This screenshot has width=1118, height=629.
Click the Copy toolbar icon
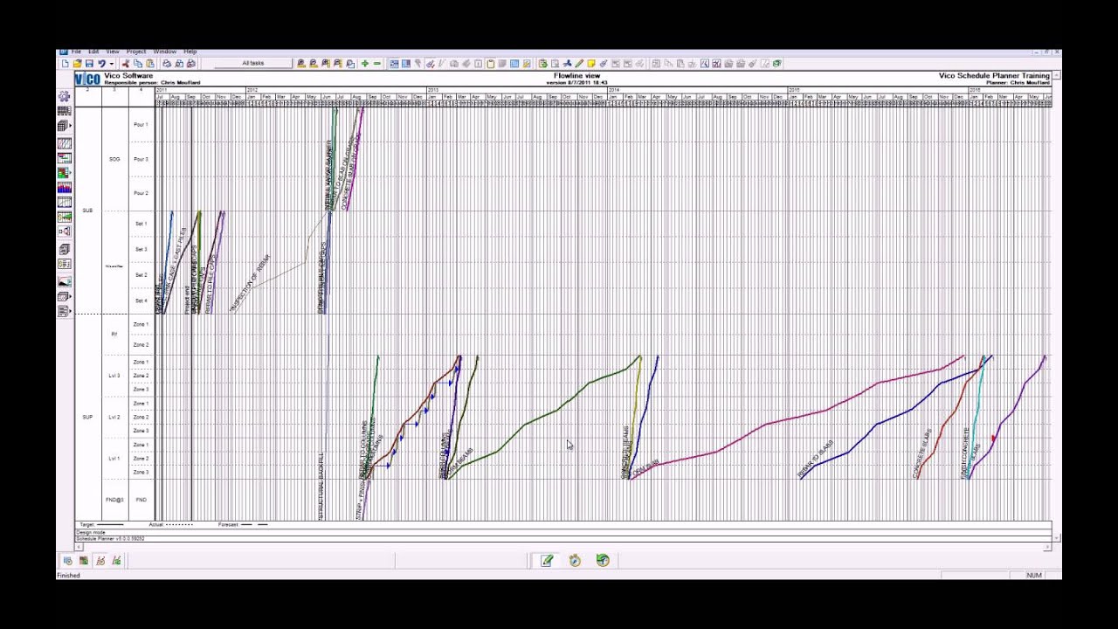click(x=138, y=63)
